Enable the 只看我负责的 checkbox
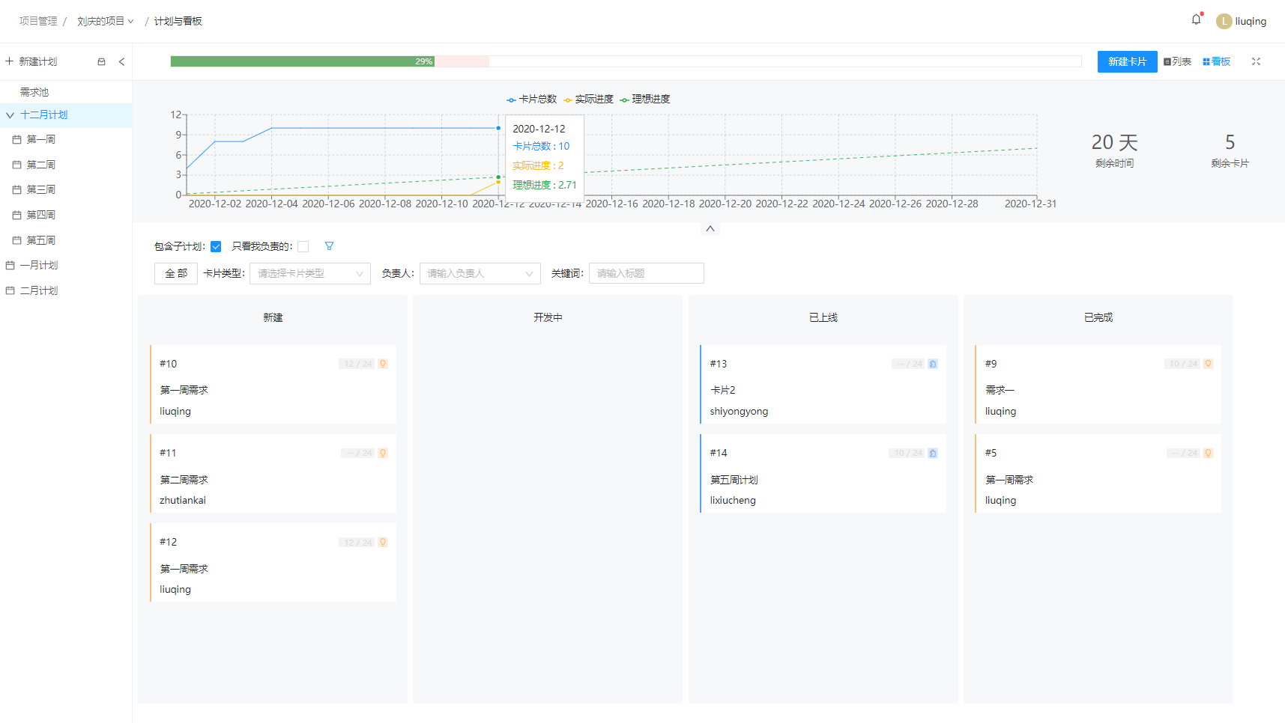This screenshot has width=1285, height=723. 303,247
